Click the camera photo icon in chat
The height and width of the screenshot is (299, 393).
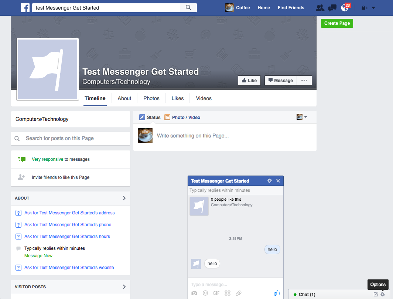pos(194,293)
